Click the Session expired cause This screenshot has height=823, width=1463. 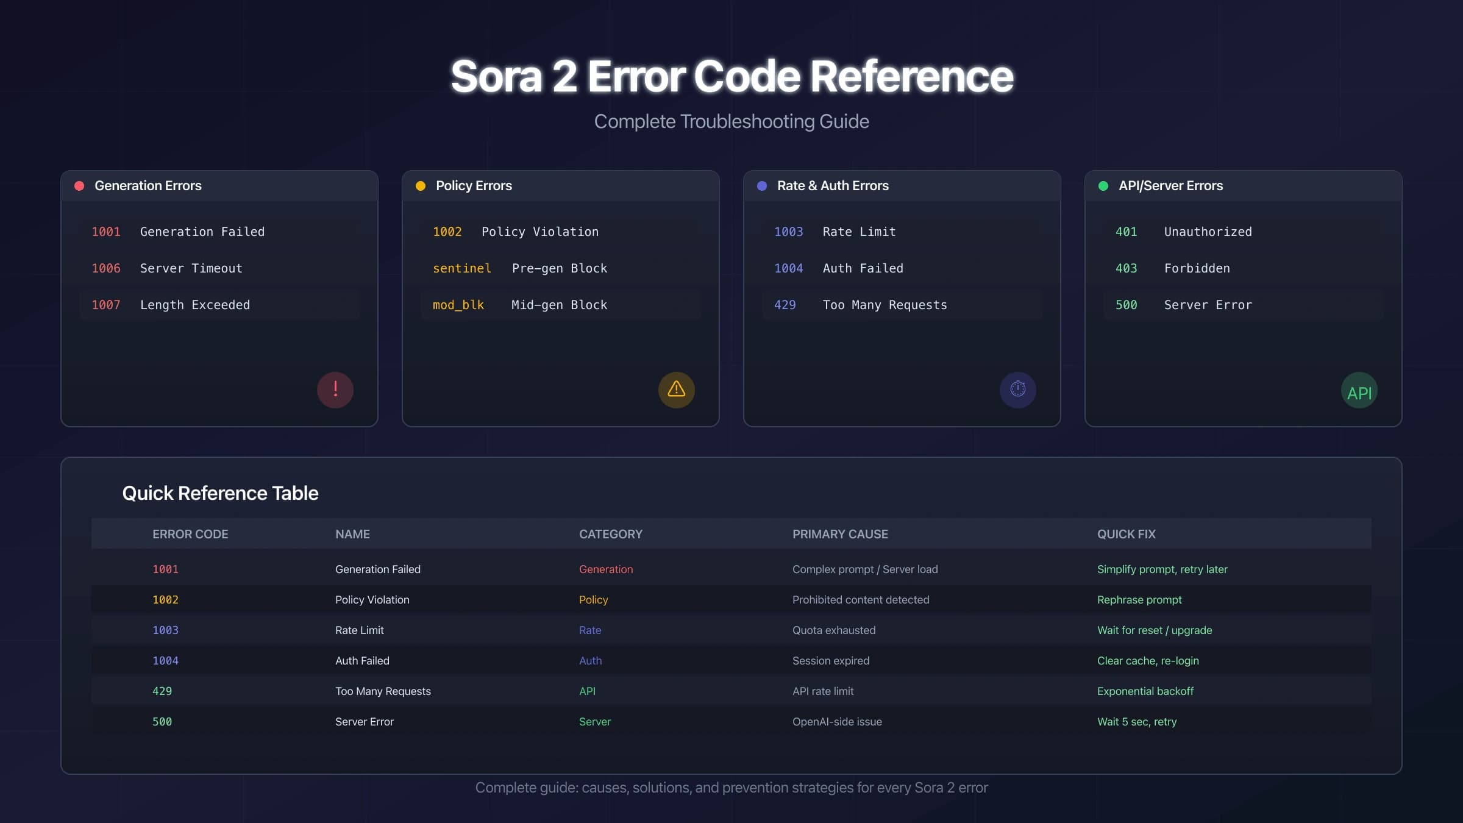pos(831,661)
